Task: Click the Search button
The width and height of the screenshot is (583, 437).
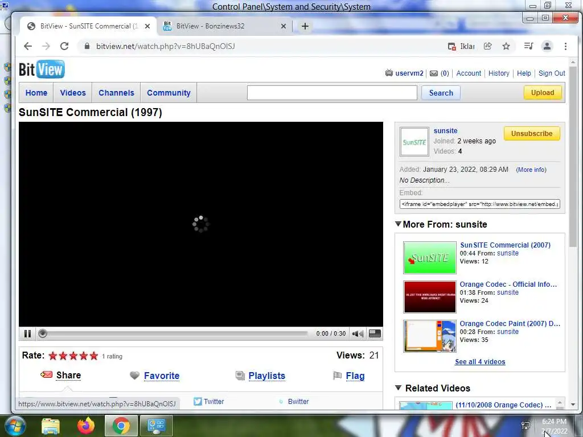Action: click(441, 93)
